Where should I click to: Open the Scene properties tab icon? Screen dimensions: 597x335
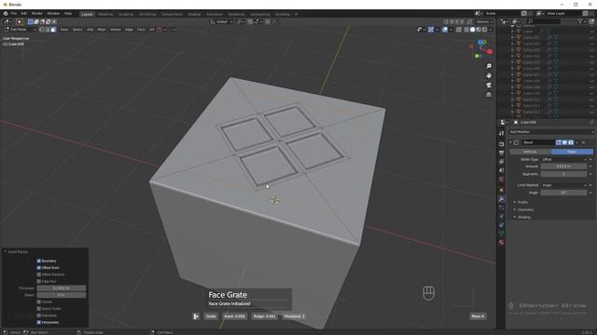[502, 170]
